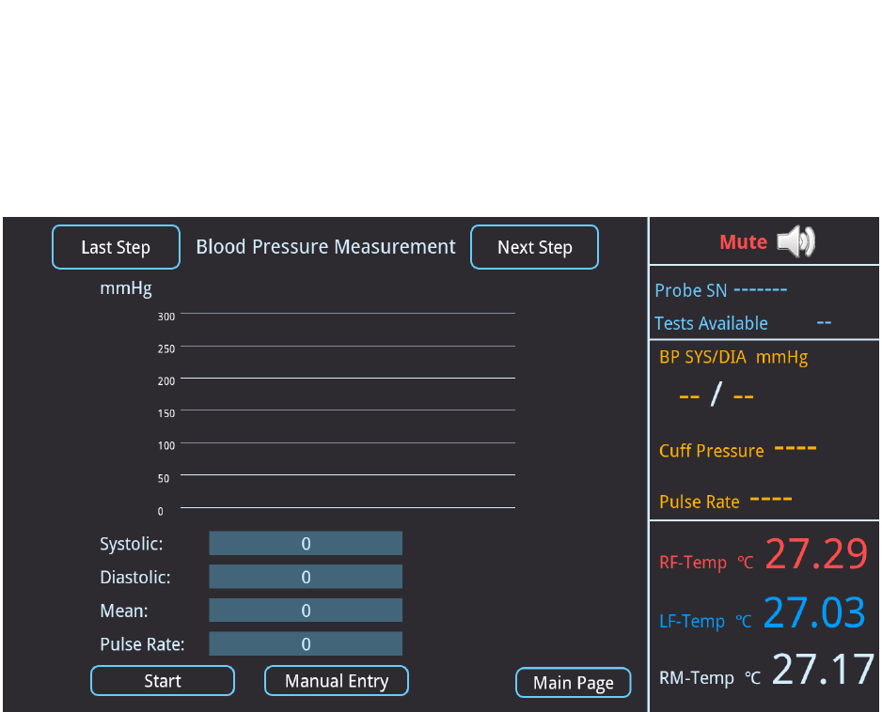Click the speaker mute icon
Screen dimensions: 882x712
(x=795, y=241)
